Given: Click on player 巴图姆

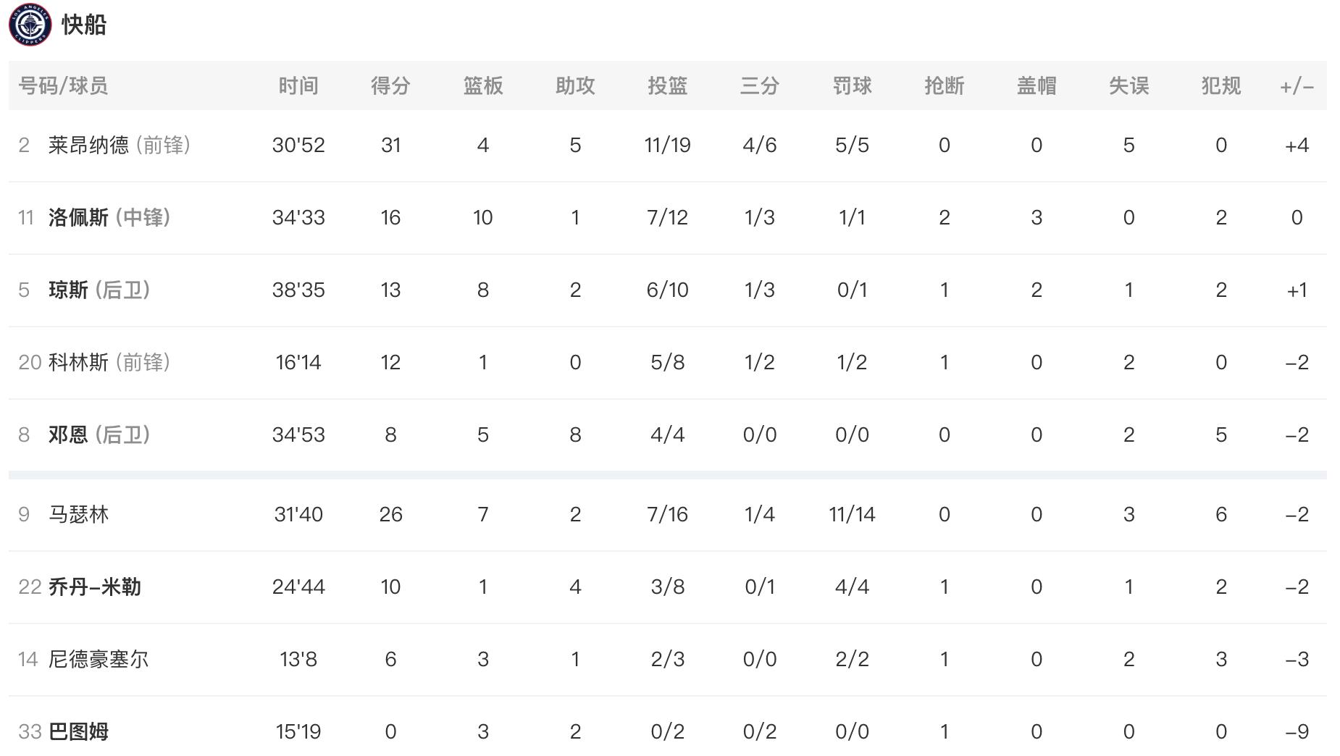Looking at the screenshot, I should click(x=78, y=732).
